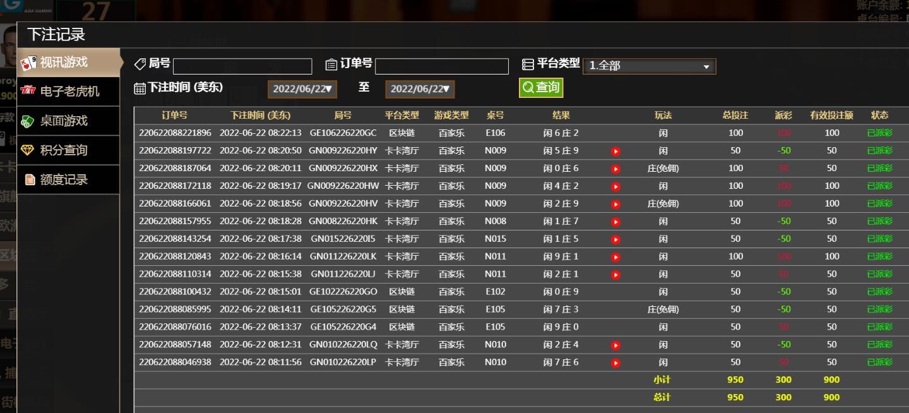This screenshot has width=909, height=413.
Task: Click 局号 column header in table
Action: point(343,116)
